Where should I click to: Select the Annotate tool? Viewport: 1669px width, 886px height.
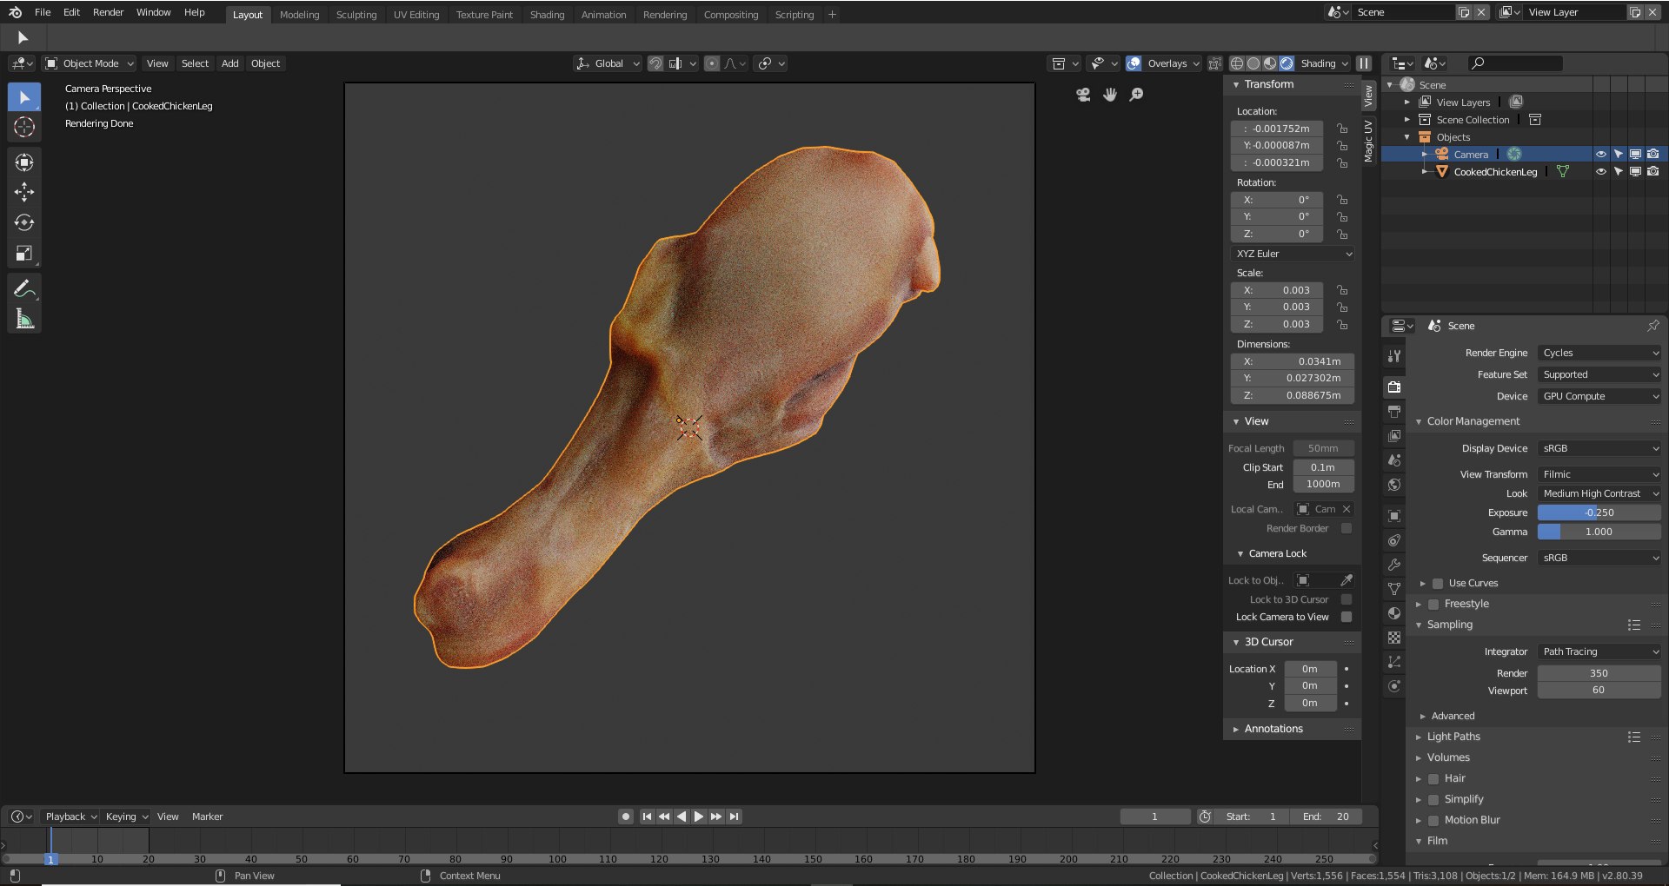pos(24,288)
